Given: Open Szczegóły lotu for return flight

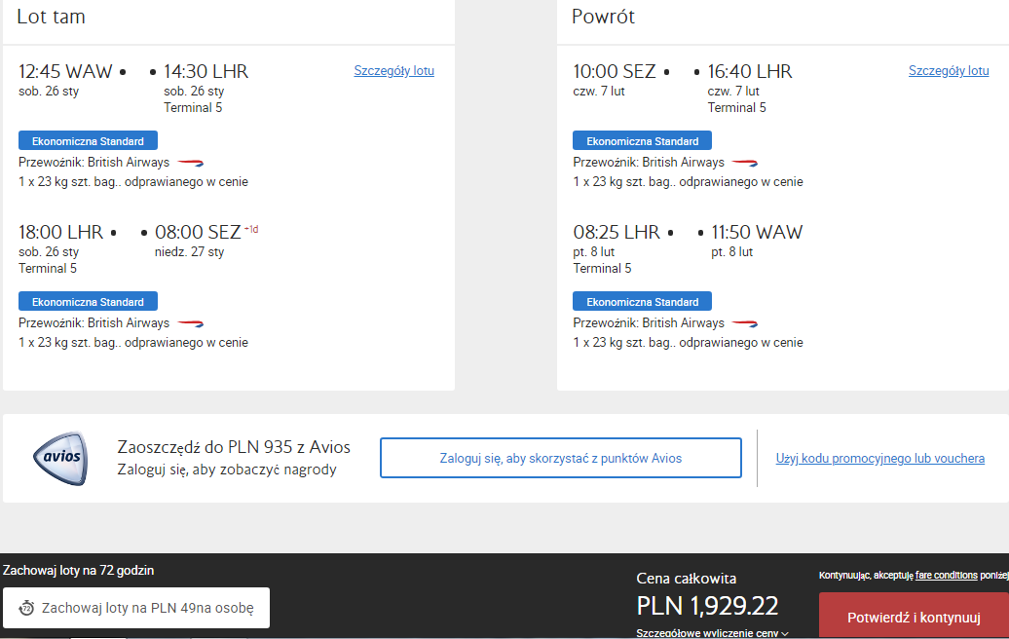Looking at the screenshot, I should (949, 71).
